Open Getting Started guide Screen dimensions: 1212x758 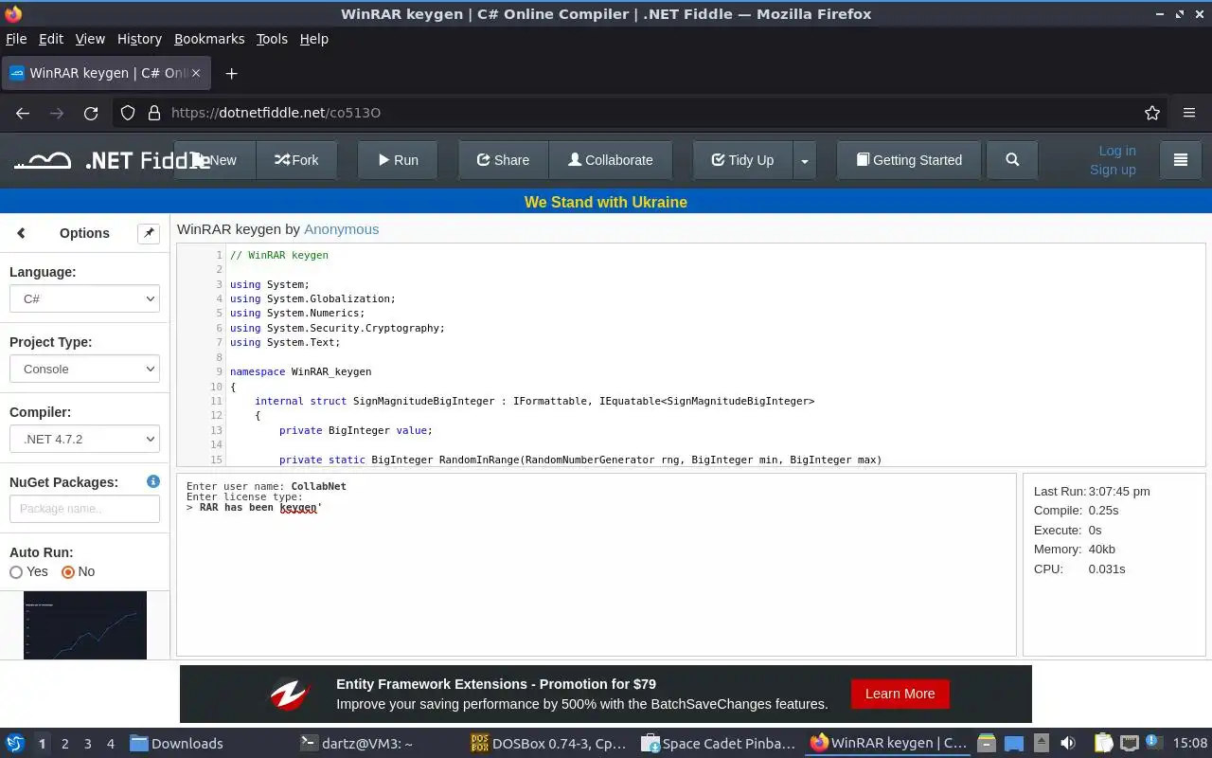pos(909,160)
